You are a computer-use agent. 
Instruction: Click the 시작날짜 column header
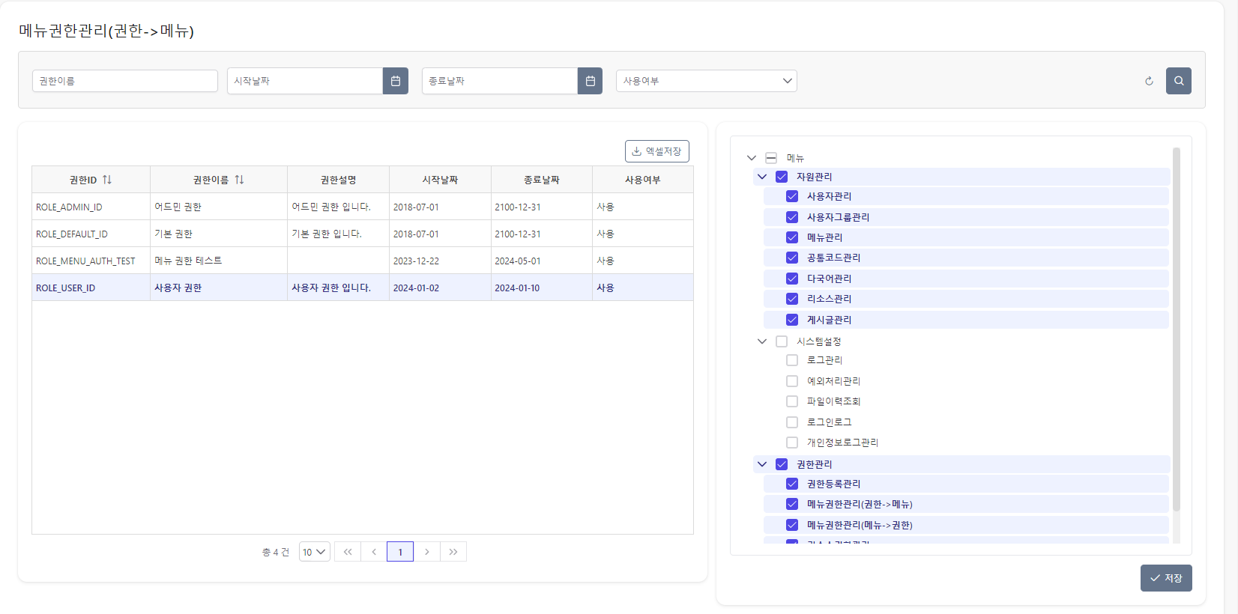pos(440,180)
